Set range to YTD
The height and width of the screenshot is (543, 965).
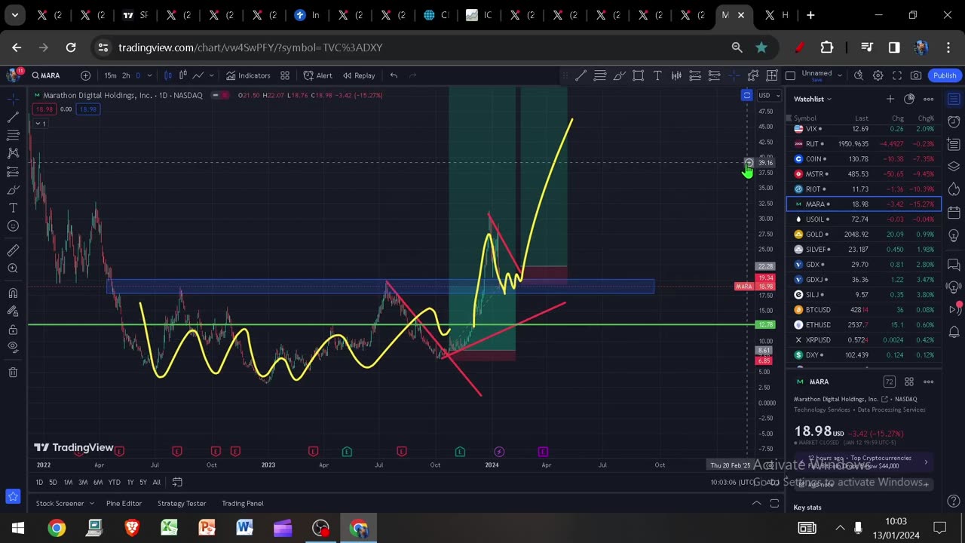pos(114,483)
